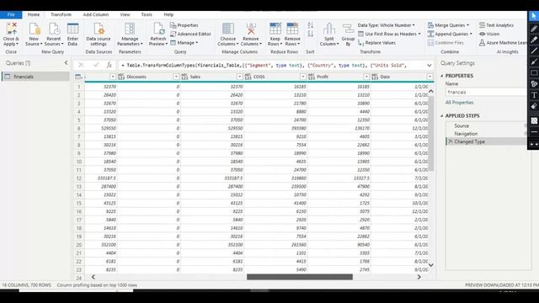Switch to the View tab

(x=125, y=14)
